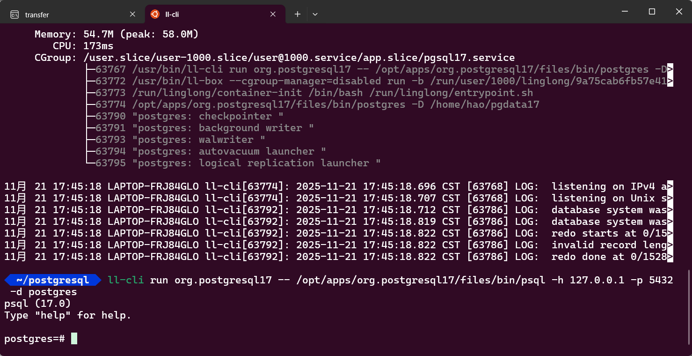Click the "invalid record" log line
Screen dimensions: 692x356
339,245
